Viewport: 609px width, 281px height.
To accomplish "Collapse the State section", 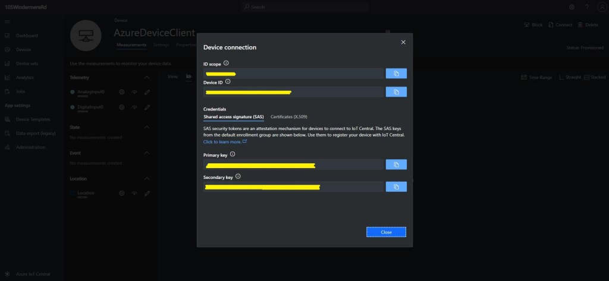I will pos(147,127).
